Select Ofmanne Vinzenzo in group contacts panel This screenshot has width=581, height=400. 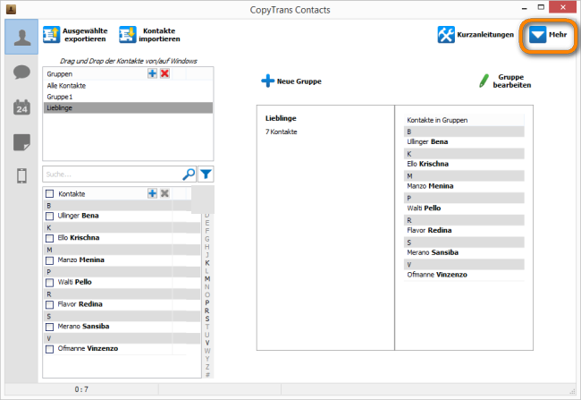pos(464,275)
